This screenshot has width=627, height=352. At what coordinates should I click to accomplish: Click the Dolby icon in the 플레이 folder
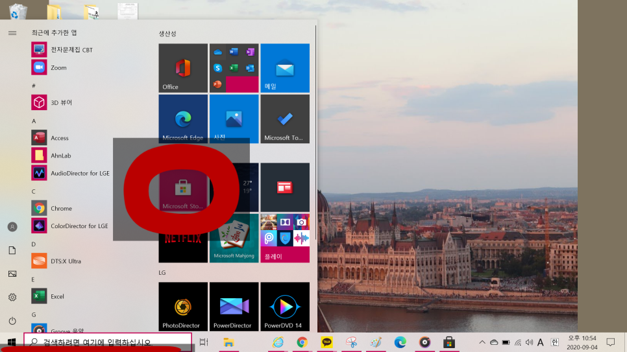click(285, 222)
